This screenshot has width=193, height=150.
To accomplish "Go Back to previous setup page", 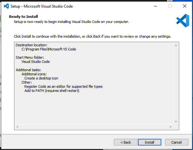I will (x=125, y=142).
